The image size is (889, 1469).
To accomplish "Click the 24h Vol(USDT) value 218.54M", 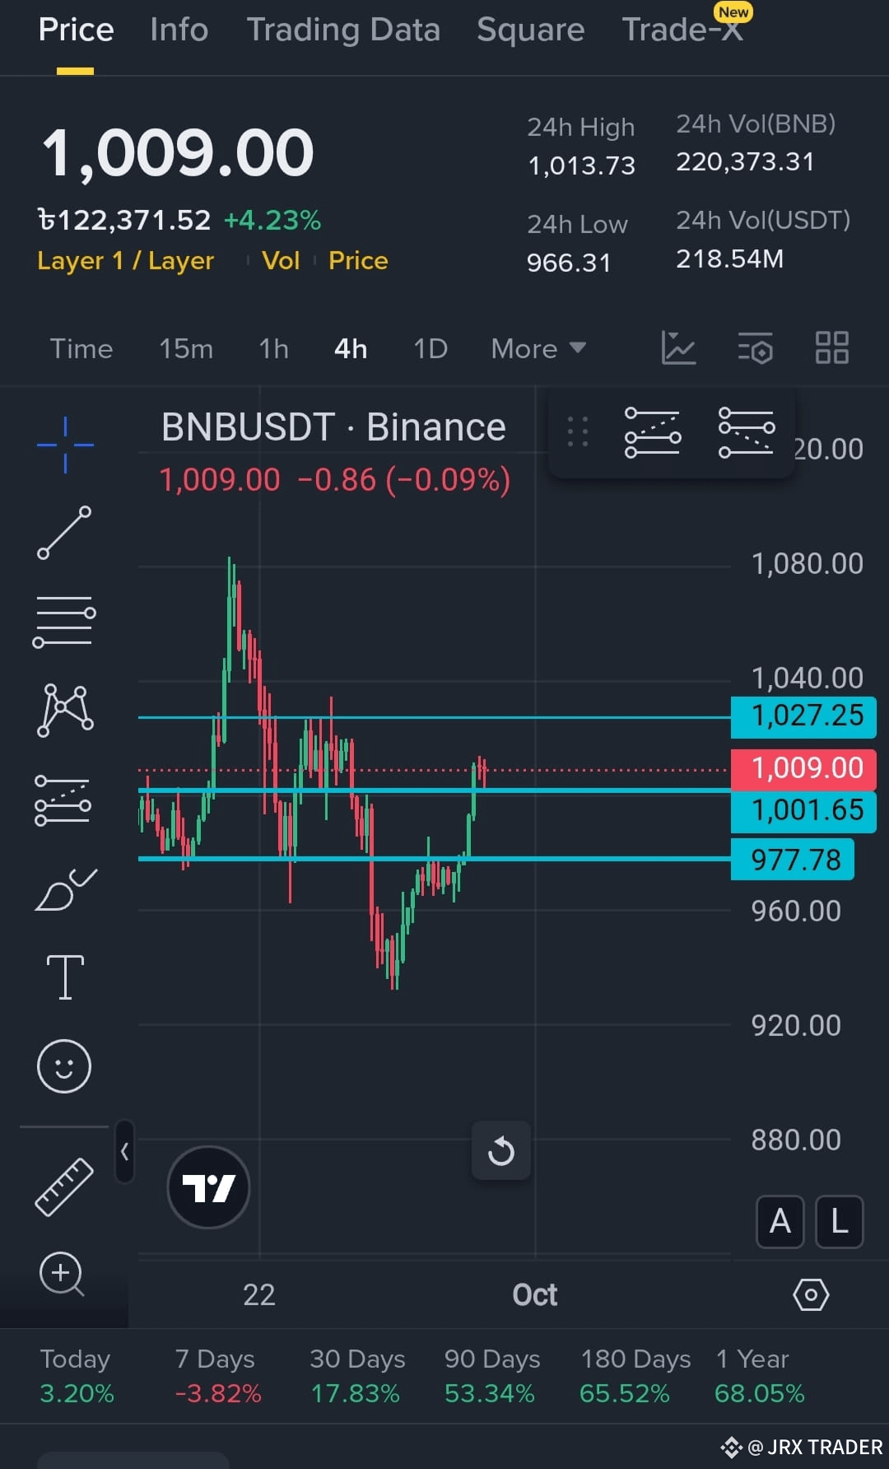I will pos(729,259).
